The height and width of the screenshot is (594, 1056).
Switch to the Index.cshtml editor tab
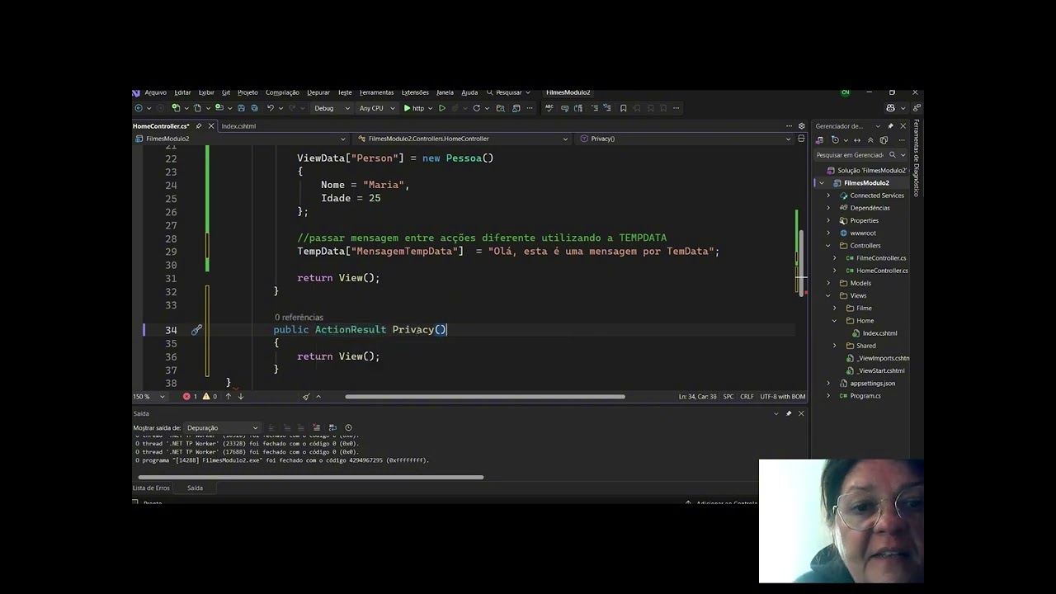tap(238, 126)
